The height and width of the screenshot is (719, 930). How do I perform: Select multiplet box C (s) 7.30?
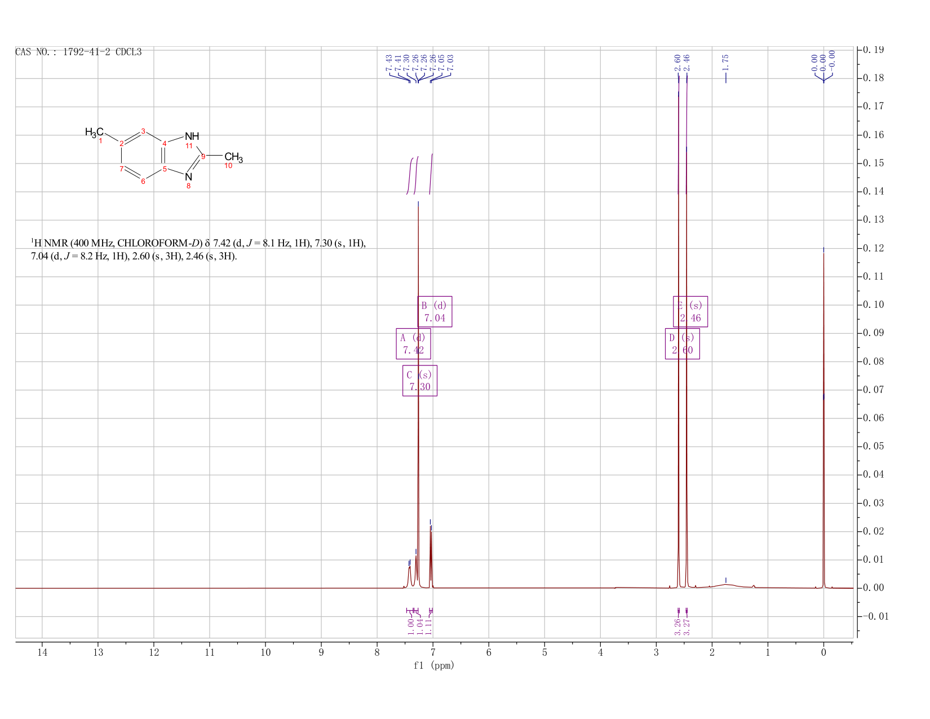point(420,381)
